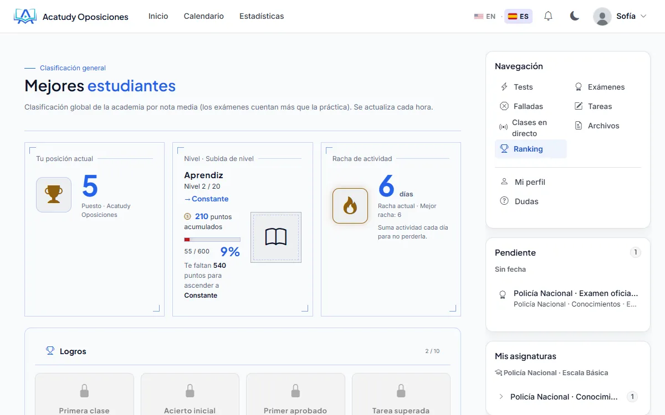
Task: Select the Acierto inicial locked achievement
Action: 190,394
